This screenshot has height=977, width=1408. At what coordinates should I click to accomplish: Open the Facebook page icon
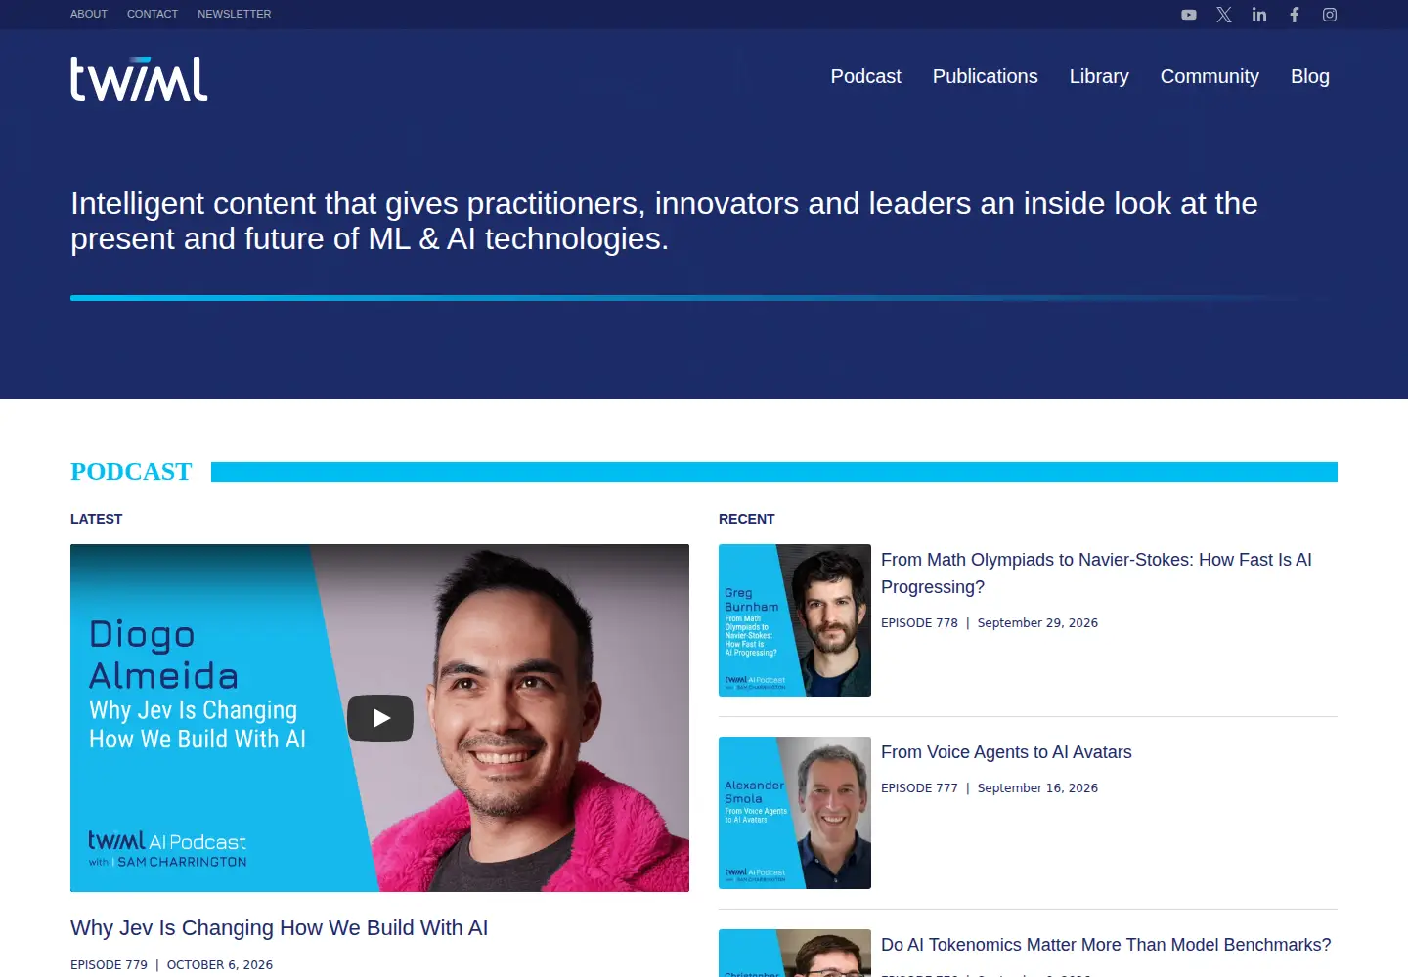pos(1295,15)
